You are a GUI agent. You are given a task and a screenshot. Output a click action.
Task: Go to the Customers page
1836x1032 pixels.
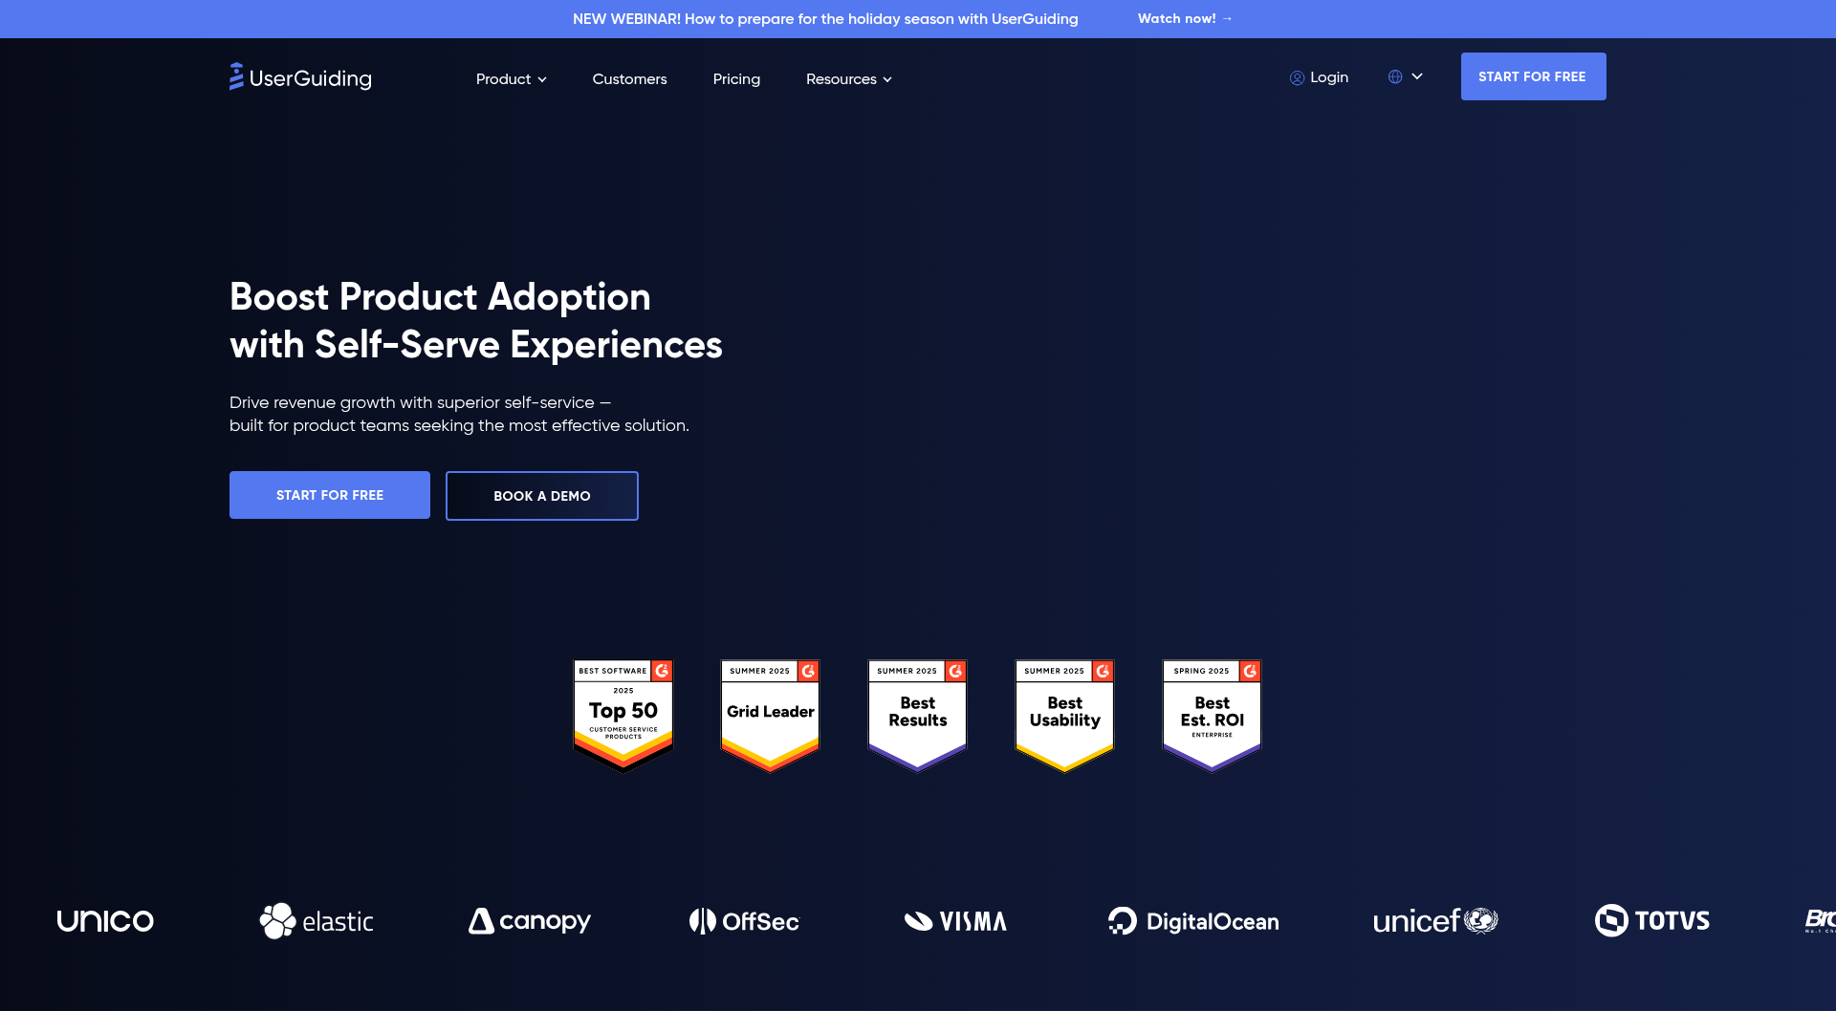[629, 79]
